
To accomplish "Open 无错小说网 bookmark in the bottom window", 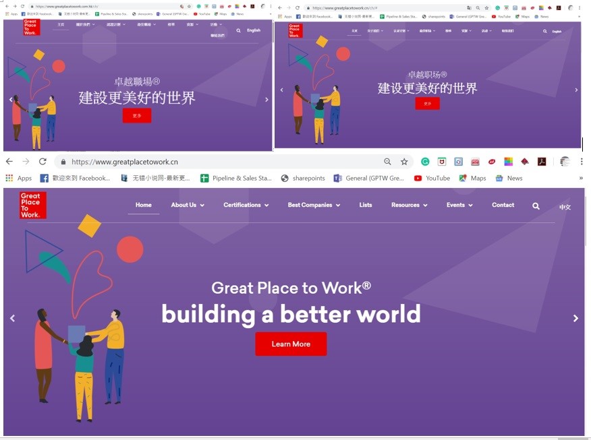I will point(155,178).
